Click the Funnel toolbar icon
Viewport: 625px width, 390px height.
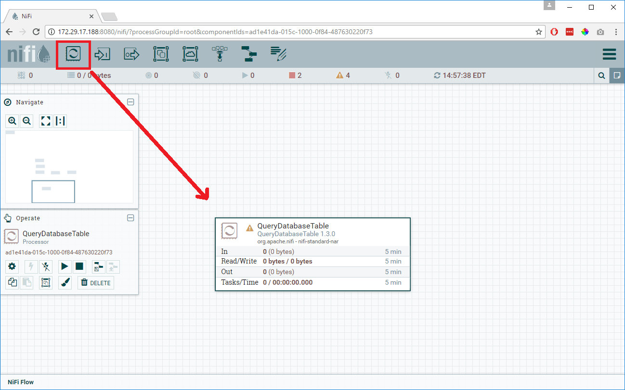pyautogui.click(x=220, y=54)
